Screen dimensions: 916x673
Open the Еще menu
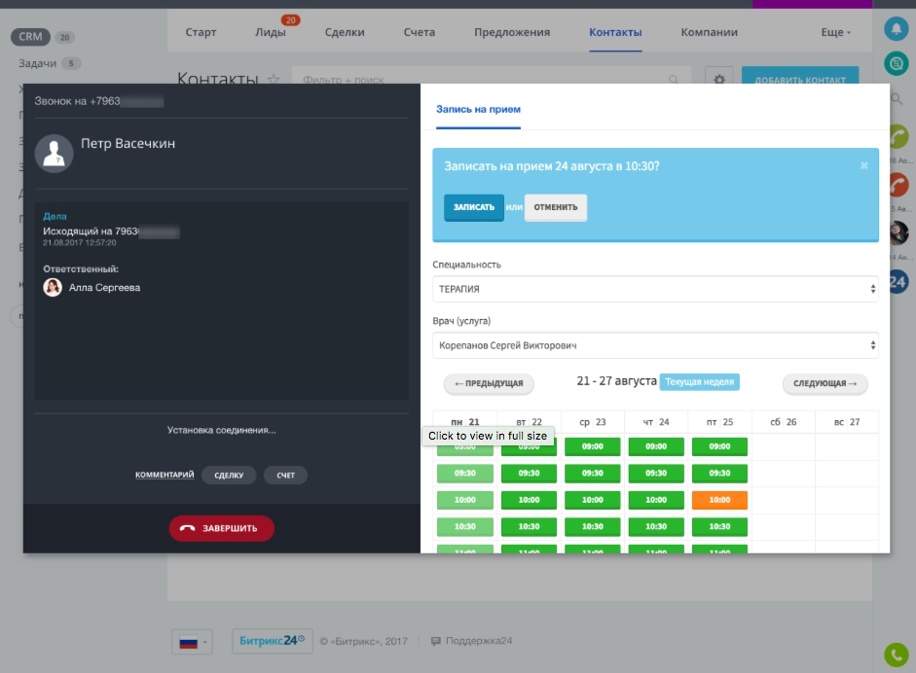pyautogui.click(x=835, y=32)
